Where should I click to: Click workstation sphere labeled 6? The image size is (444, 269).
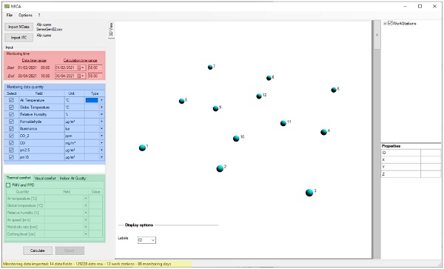pyautogui.click(x=269, y=78)
